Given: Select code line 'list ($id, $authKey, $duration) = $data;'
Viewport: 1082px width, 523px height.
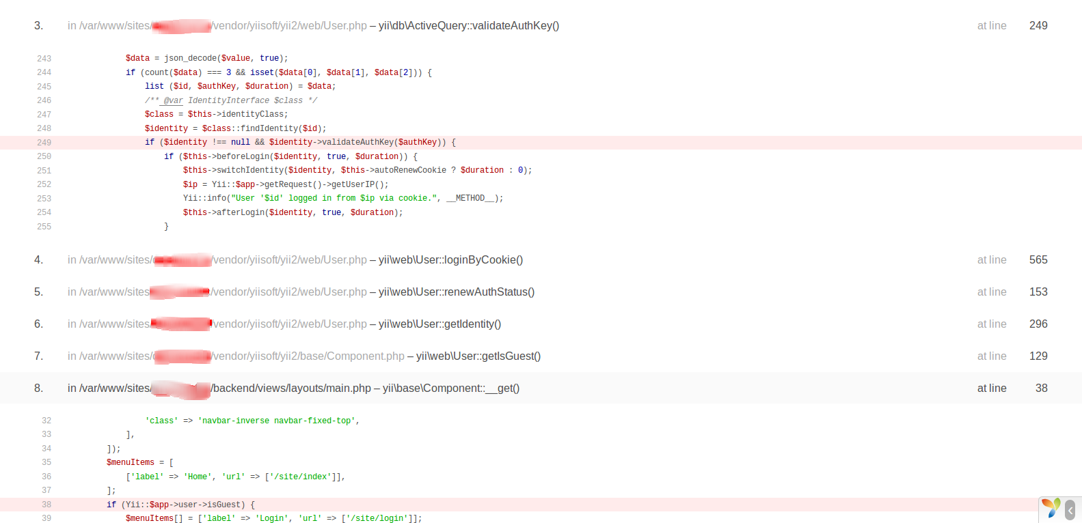Looking at the screenshot, I should 240,87.
